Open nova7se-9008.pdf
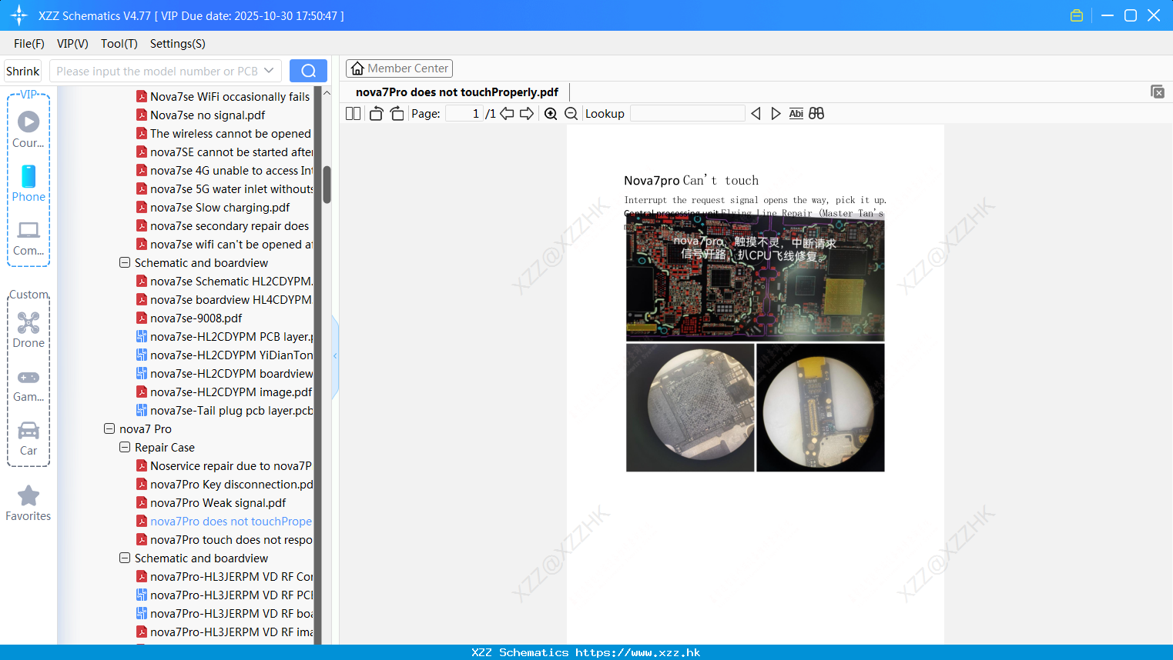The height and width of the screenshot is (660, 1173). pyautogui.click(x=189, y=318)
